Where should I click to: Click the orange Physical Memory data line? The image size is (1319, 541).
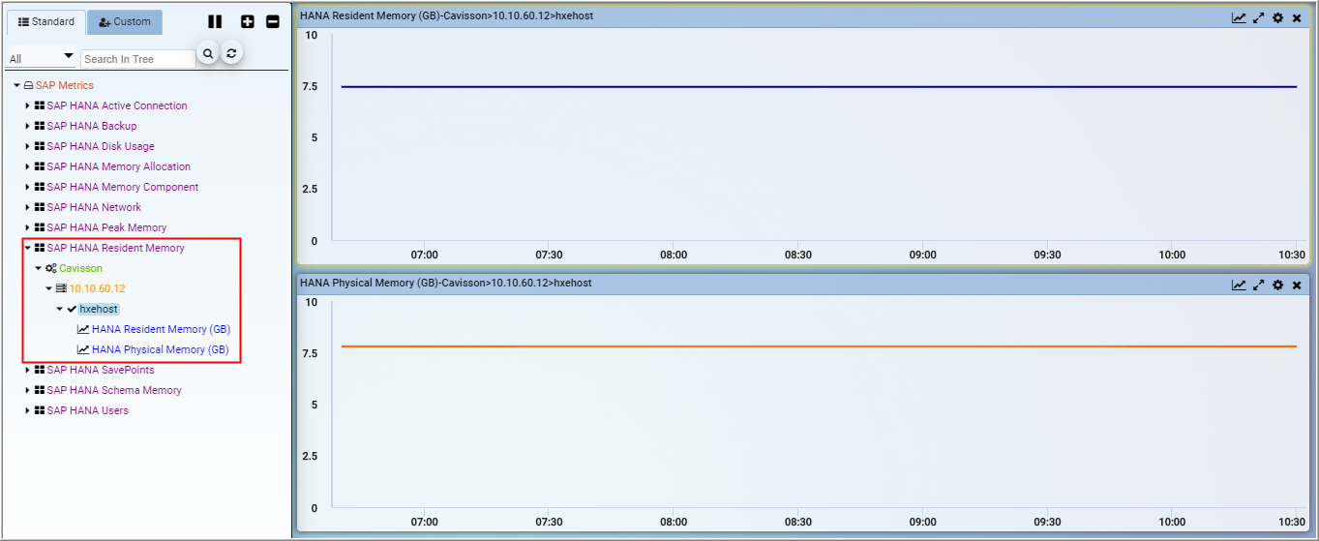coord(819,346)
